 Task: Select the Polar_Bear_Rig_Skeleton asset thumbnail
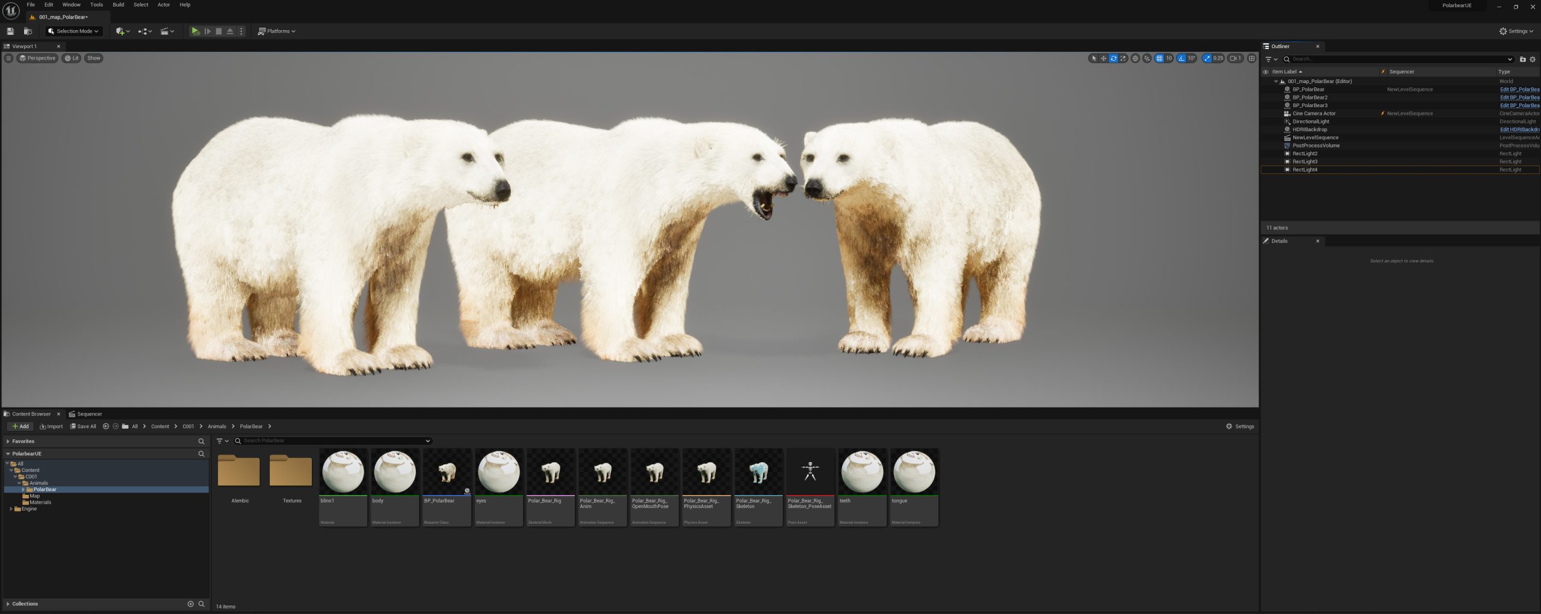point(758,473)
